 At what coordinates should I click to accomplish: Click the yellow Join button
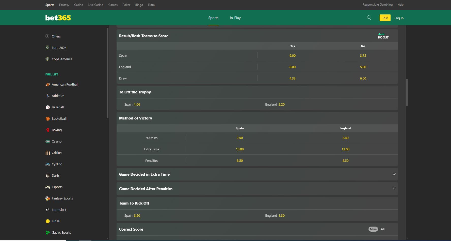(x=385, y=18)
